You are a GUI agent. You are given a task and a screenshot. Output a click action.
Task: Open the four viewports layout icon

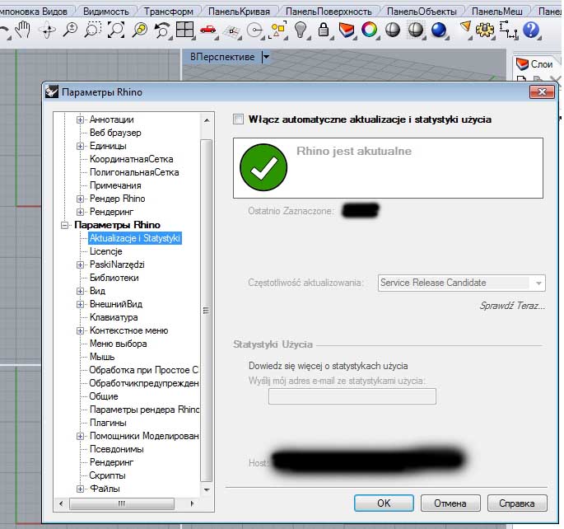[x=185, y=30]
